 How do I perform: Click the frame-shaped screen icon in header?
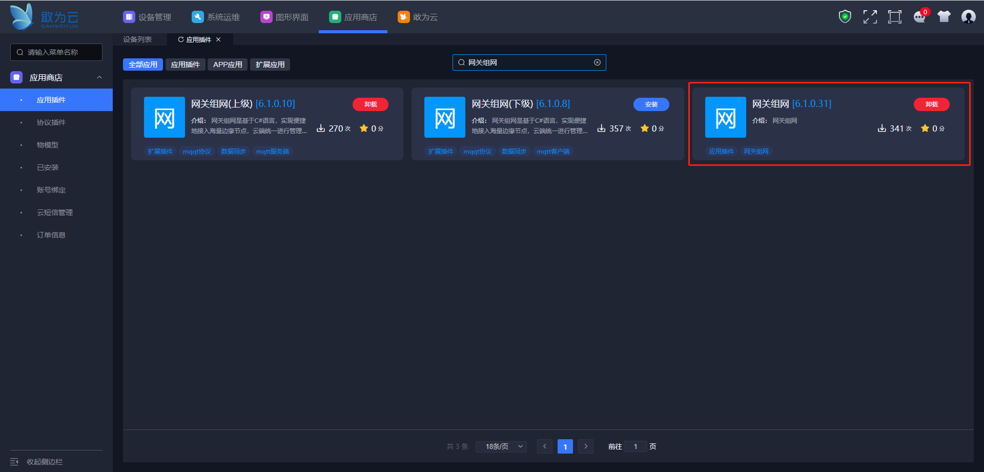pos(894,17)
